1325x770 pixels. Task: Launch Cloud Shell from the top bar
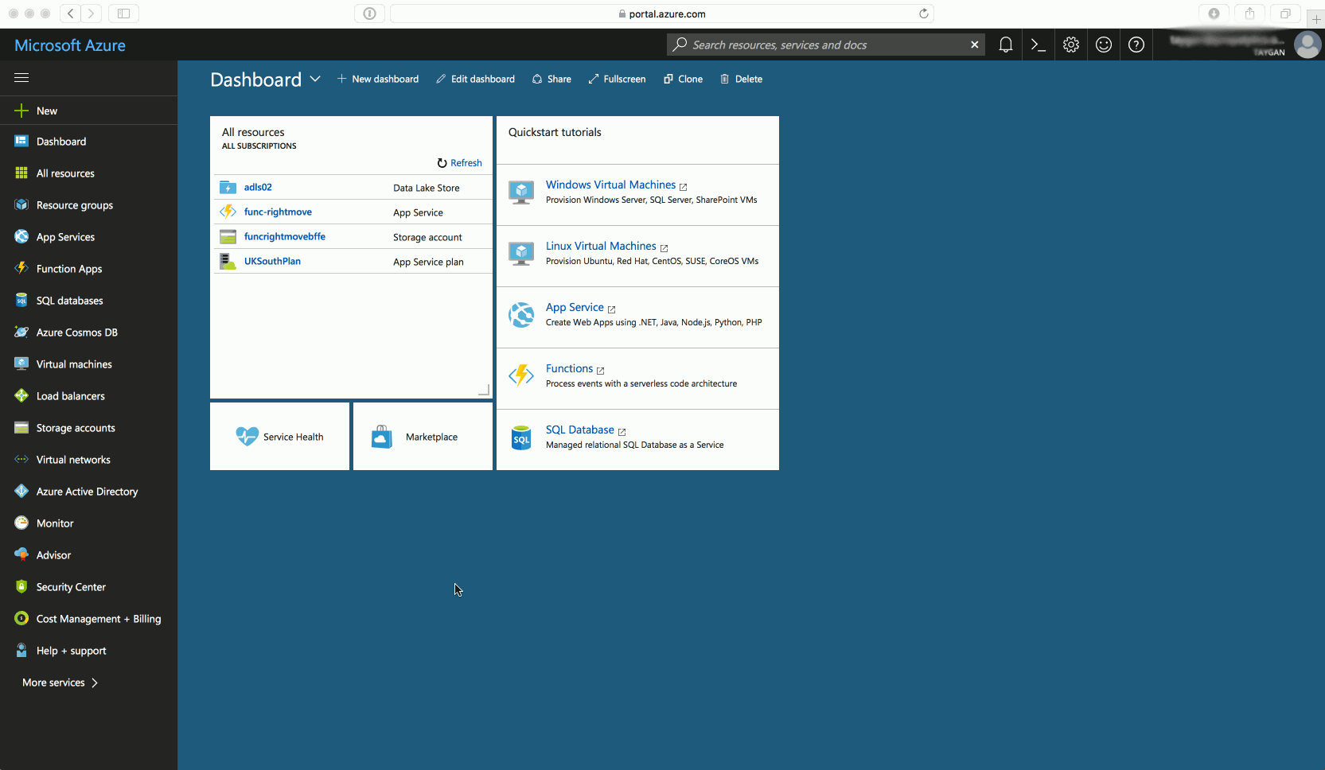(1039, 45)
